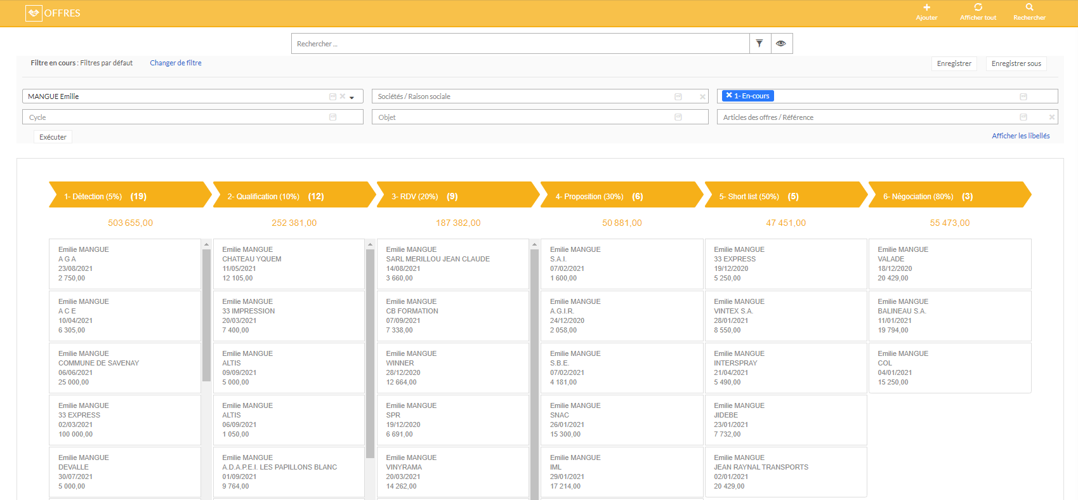The image size is (1078, 500).
Task: Clear the Articles des offres / Référence field
Action: pos(1051,117)
